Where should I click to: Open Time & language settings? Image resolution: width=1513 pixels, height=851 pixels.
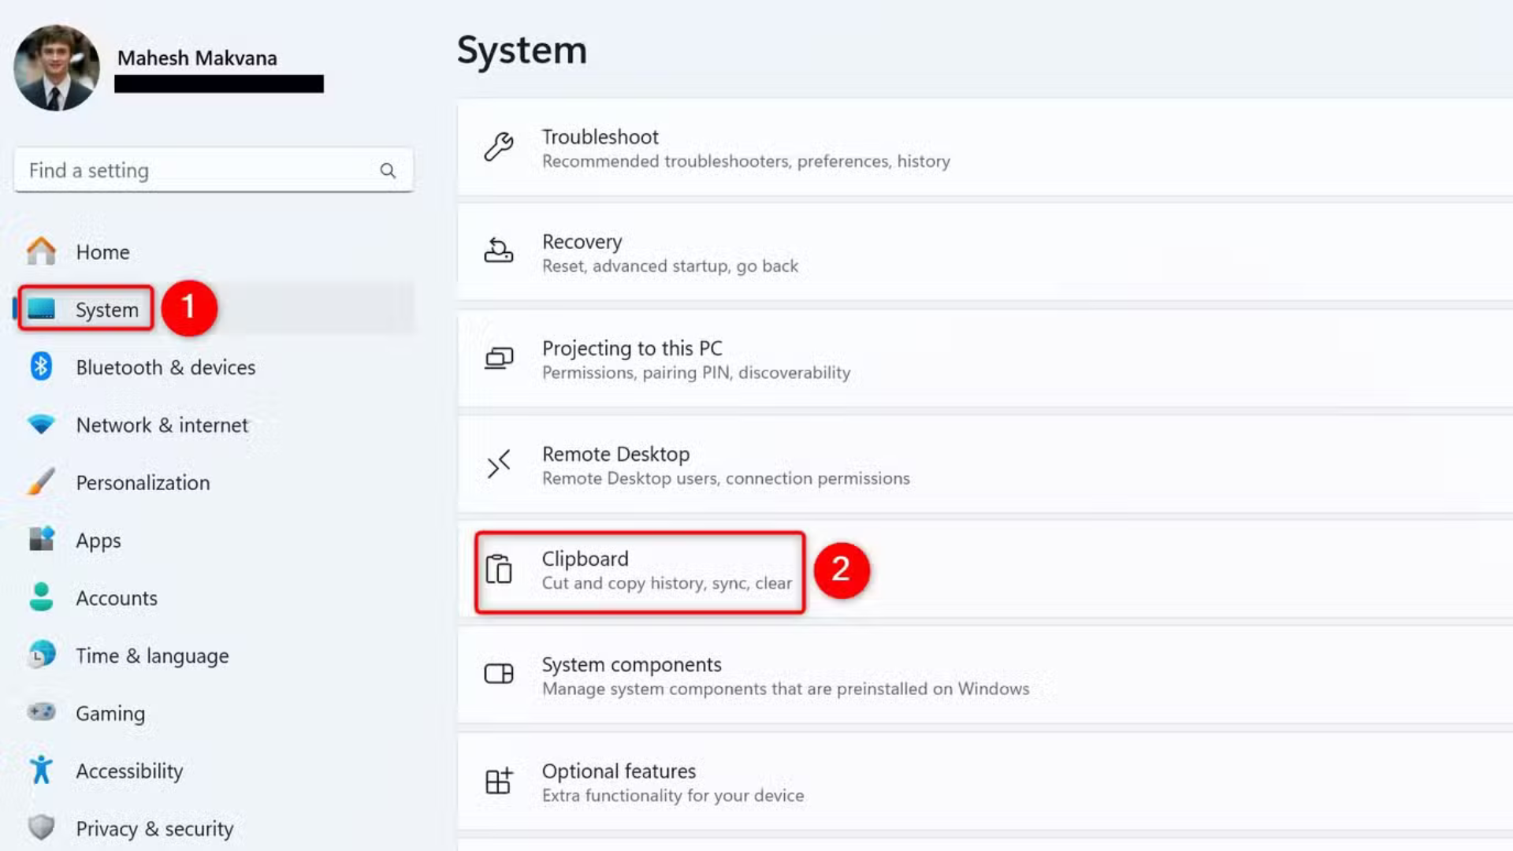pos(152,655)
